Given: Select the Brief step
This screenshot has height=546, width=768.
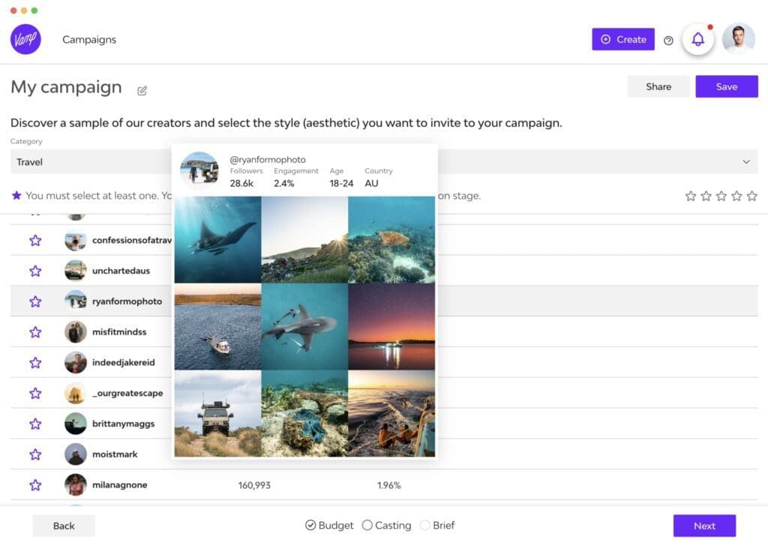Looking at the screenshot, I should (437, 526).
